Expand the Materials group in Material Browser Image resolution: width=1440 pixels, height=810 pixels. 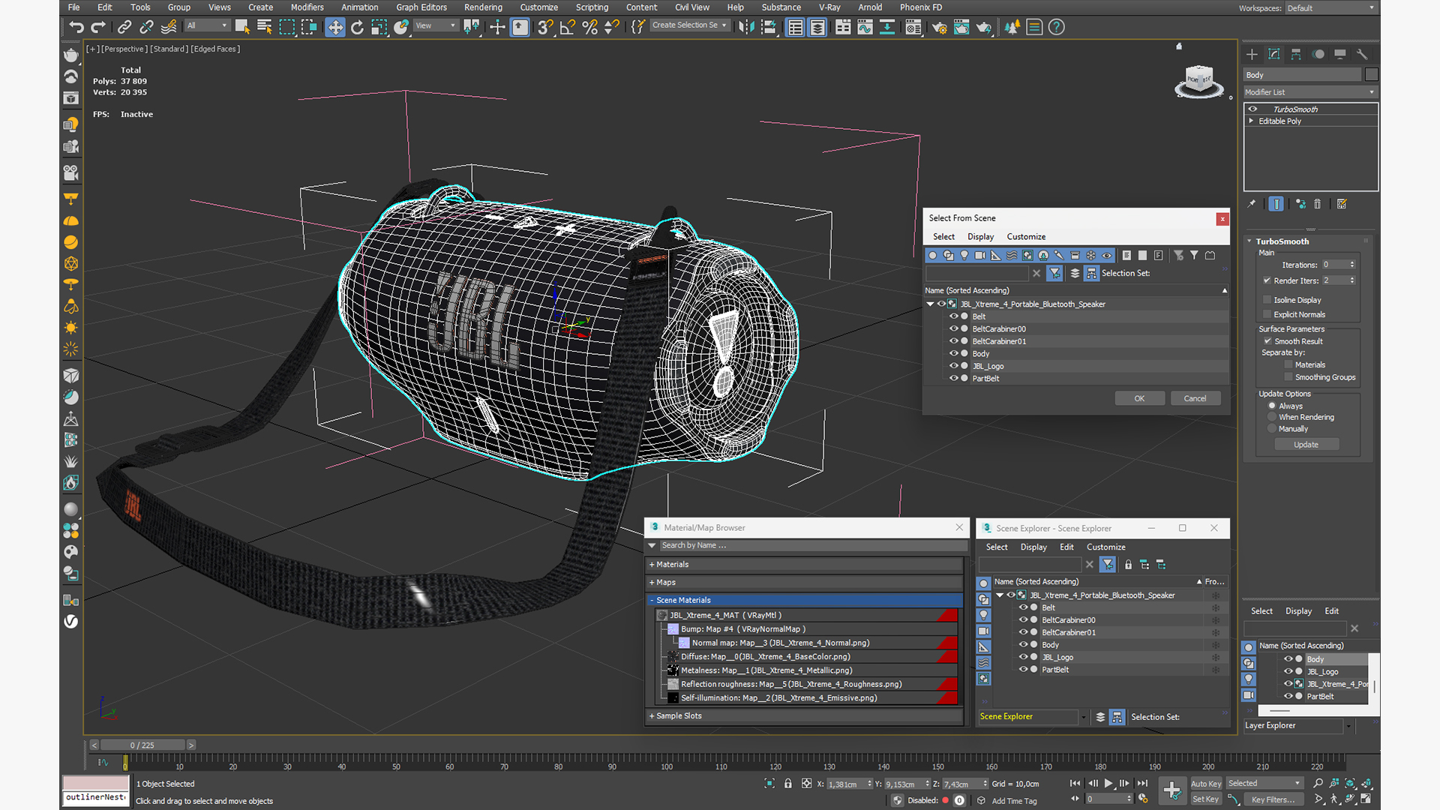(652, 565)
